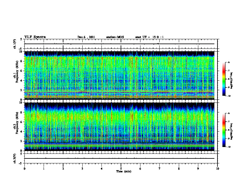Click the "-10" label on ch.2 colorbar
The width and height of the screenshot is (245, 189).
point(229,147)
